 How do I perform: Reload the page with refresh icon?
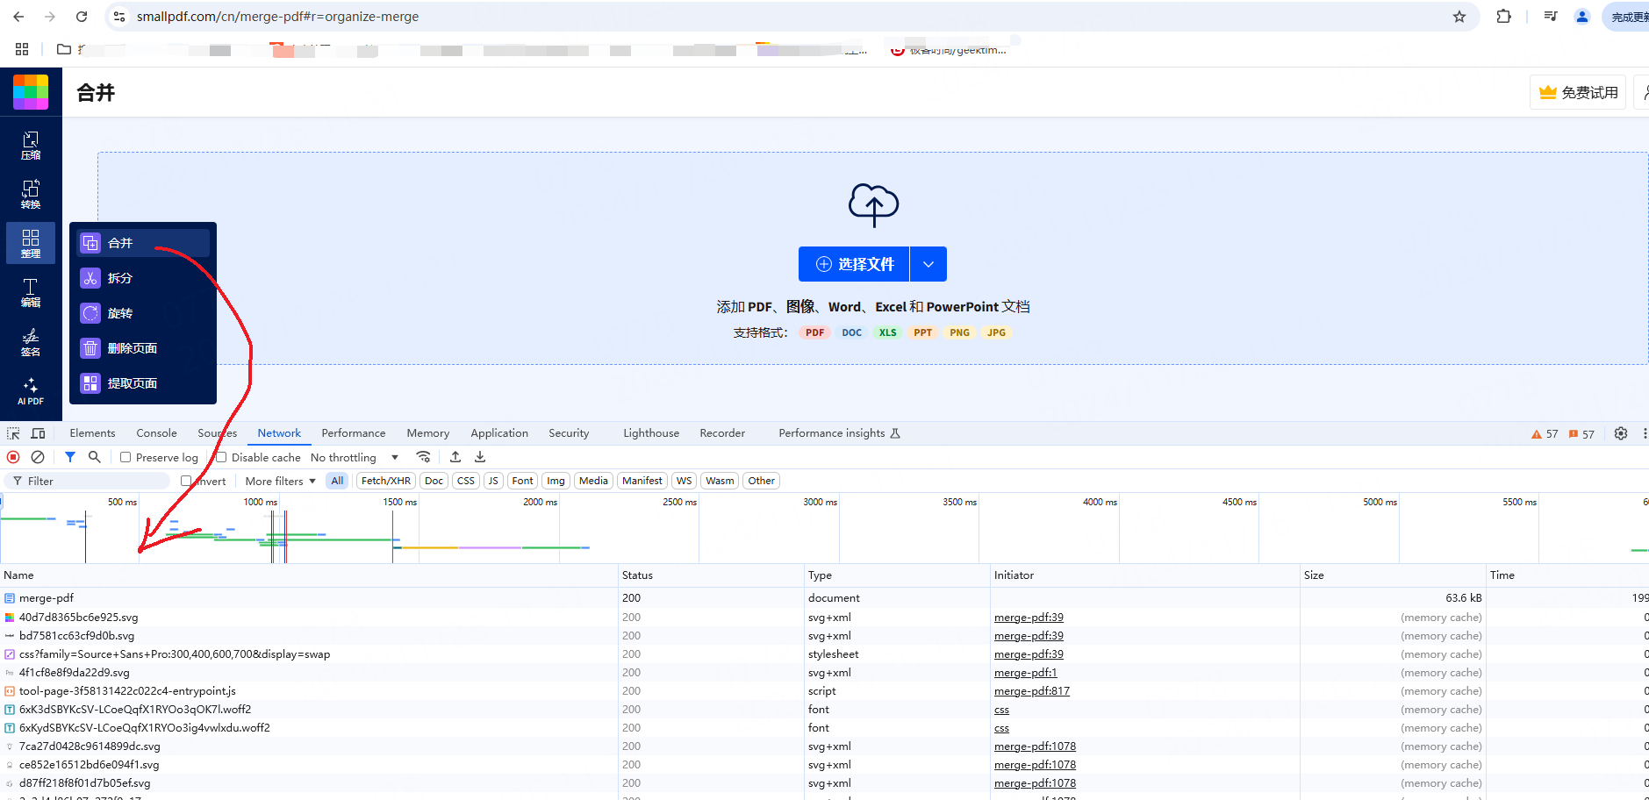coord(82,17)
